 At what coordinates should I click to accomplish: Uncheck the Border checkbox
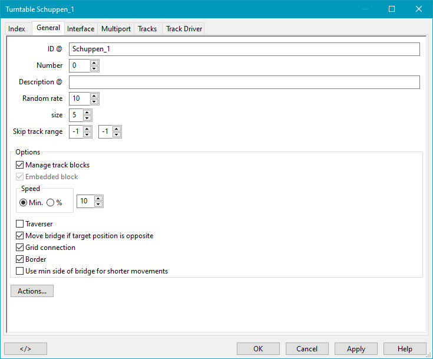20,259
